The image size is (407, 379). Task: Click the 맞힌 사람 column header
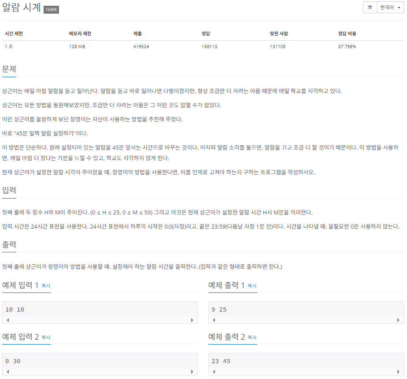pos(279,34)
